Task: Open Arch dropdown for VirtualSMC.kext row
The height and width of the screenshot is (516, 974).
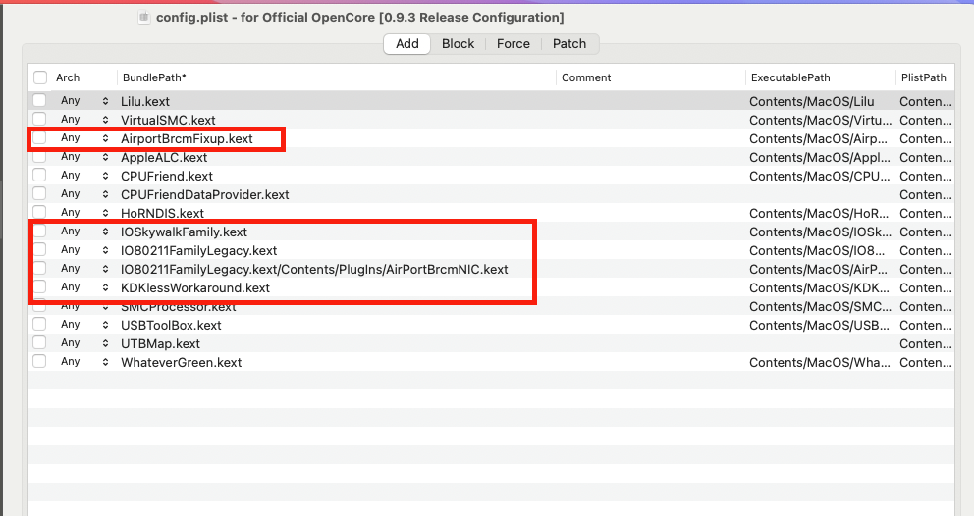Action: point(84,120)
